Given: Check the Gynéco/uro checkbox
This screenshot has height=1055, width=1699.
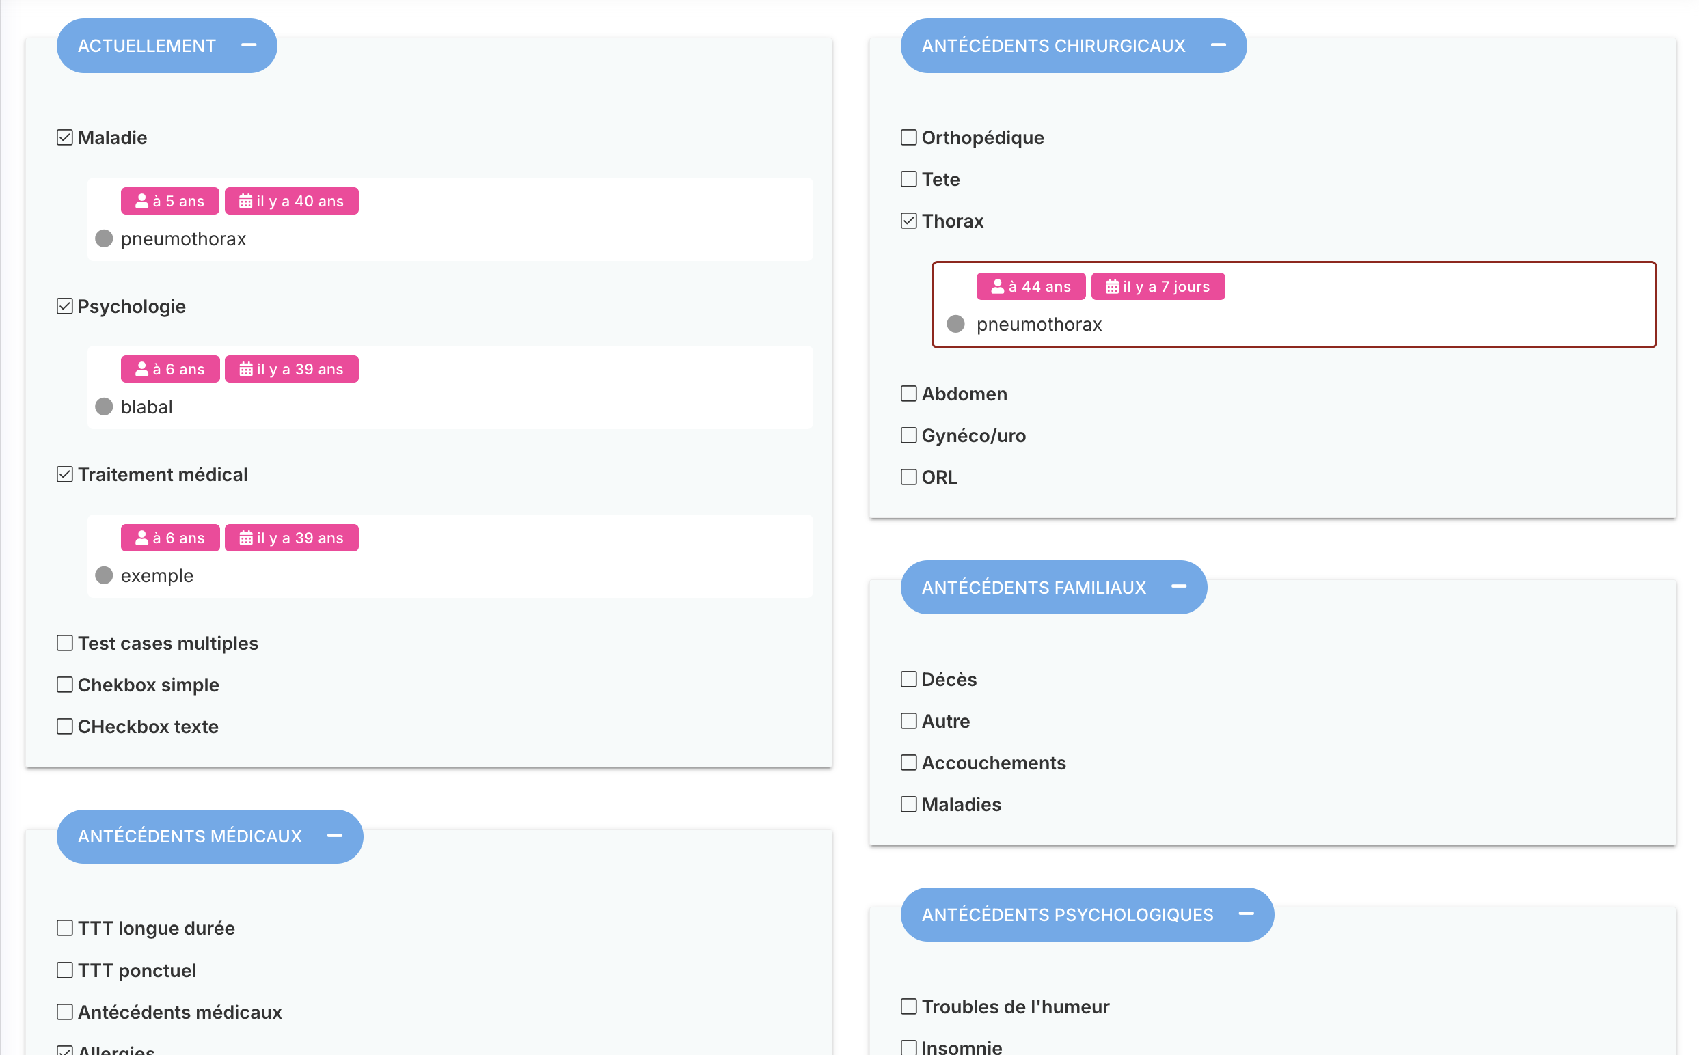Looking at the screenshot, I should [x=908, y=435].
